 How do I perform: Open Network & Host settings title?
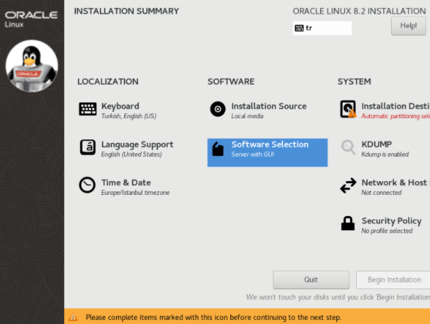(x=395, y=183)
